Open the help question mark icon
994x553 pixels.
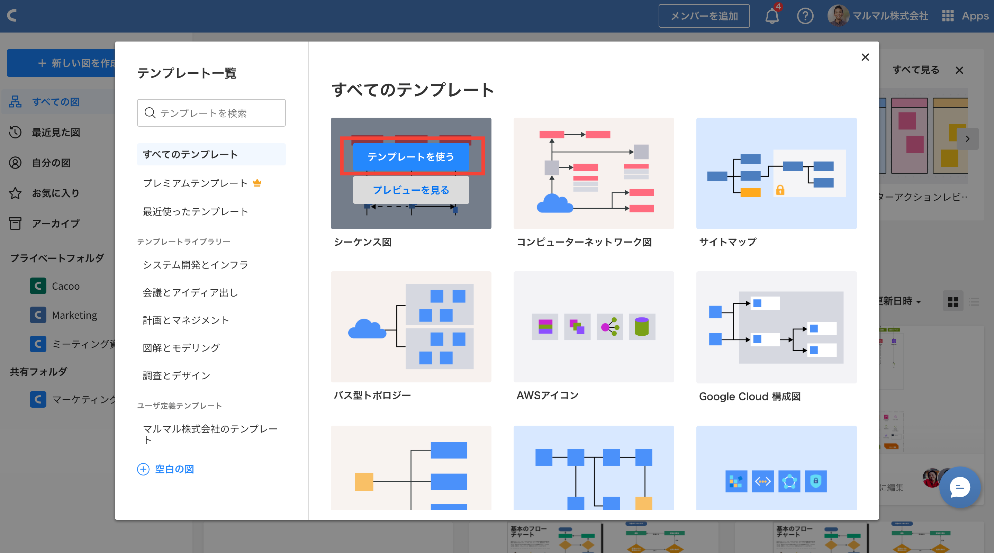point(805,16)
